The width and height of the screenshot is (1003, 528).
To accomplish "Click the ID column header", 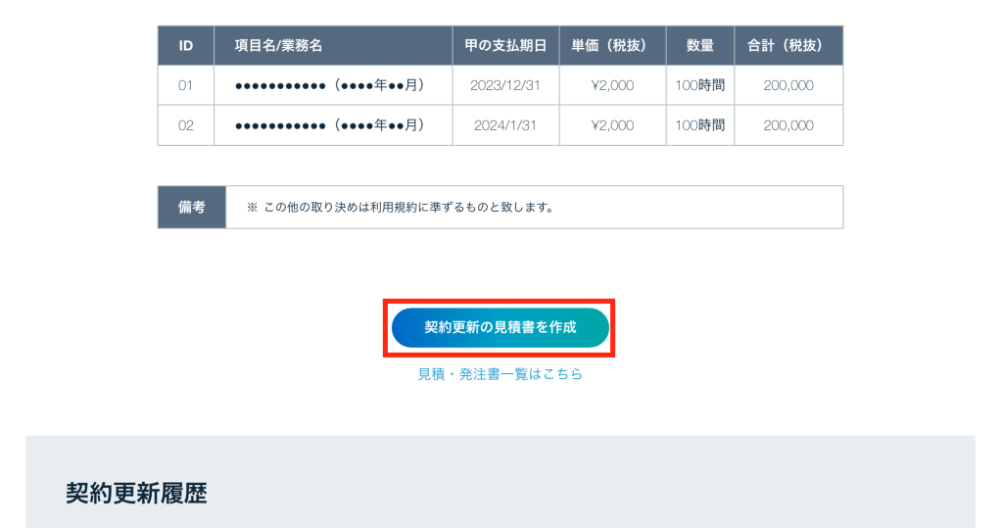I will click(185, 46).
